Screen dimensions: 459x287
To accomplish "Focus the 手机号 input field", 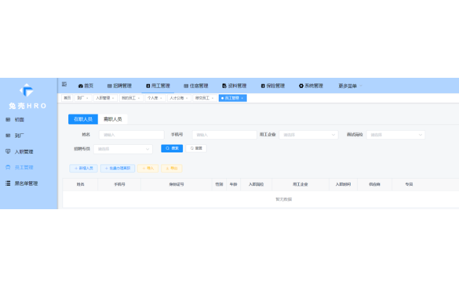I will [224, 135].
